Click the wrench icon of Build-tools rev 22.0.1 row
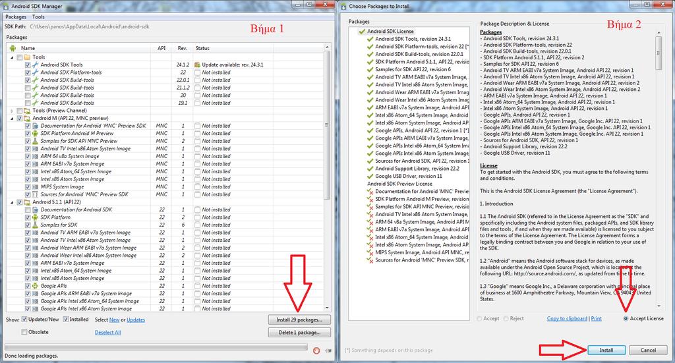The height and width of the screenshot is (363, 675). pos(36,80)
